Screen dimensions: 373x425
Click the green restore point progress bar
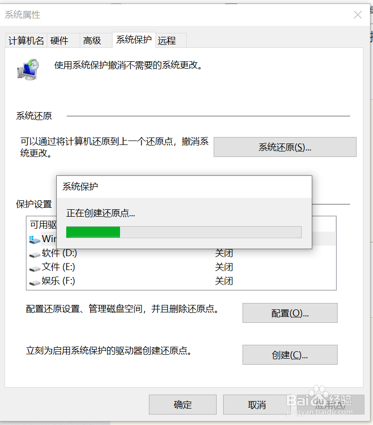[93, 232]
